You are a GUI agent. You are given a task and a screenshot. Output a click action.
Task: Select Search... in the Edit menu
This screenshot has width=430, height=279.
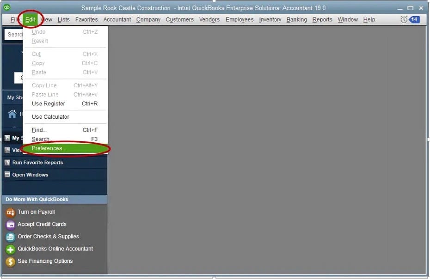65,139
